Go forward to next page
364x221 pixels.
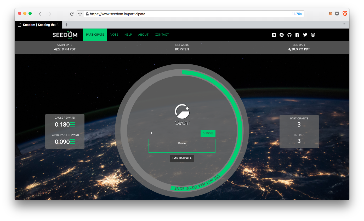pyautogui.click(x=50, y=14)
